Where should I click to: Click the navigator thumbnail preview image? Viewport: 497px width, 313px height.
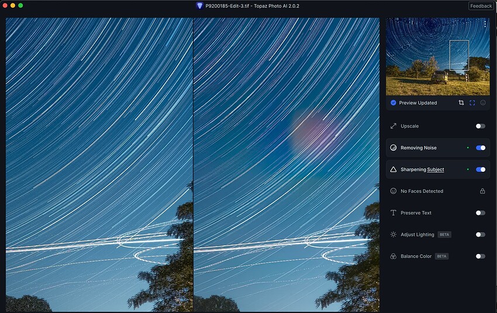tap(438, 56)
